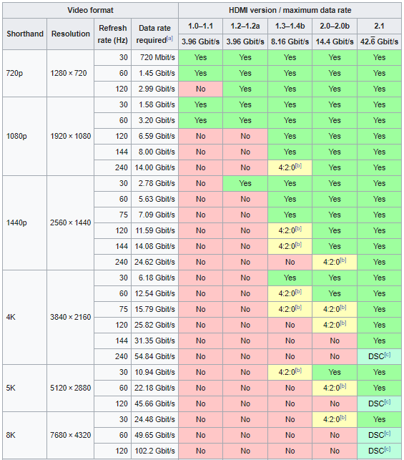Open footnote [b] in the 22.18 Gbit/s row

point(343,386)
